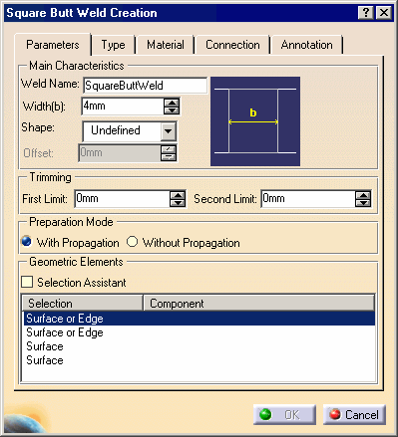This screenshot has height=437, width=398.
Task: Open the Shape dropdown
Action: pyautogui.click(x=168, y=131)
